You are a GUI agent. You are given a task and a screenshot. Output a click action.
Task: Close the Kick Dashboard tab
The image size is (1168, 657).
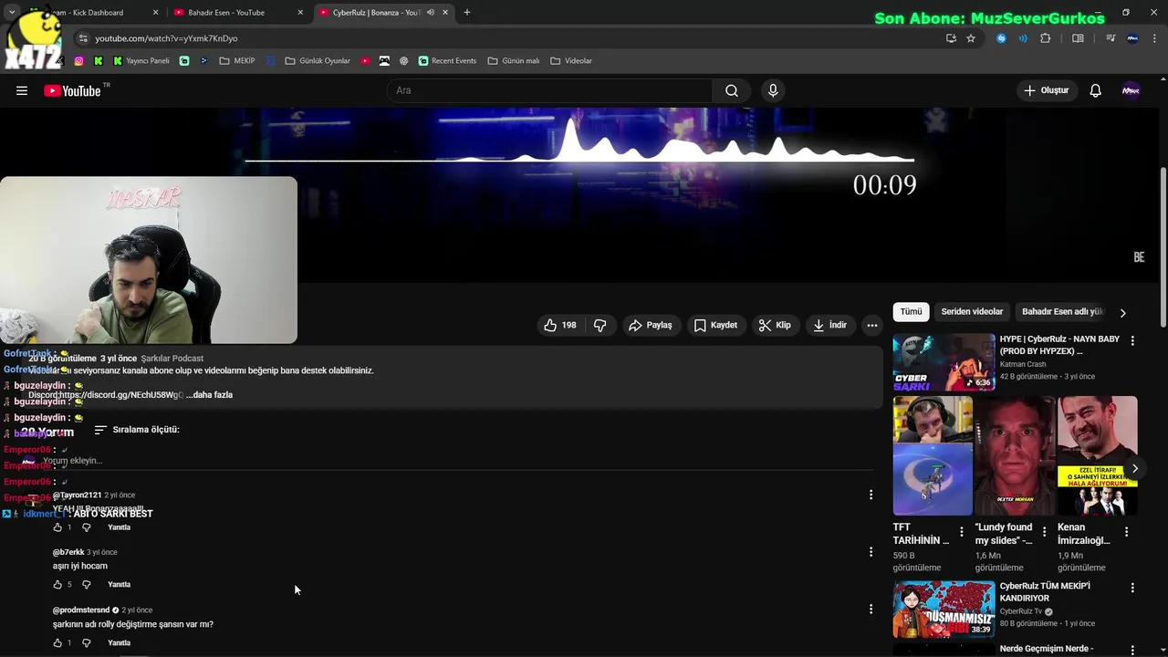coord(155,13)
